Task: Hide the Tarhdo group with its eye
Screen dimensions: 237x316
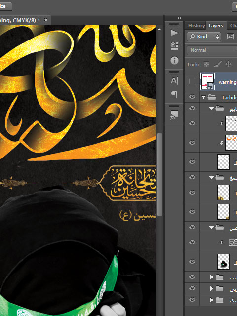Action: click(192, 97)
